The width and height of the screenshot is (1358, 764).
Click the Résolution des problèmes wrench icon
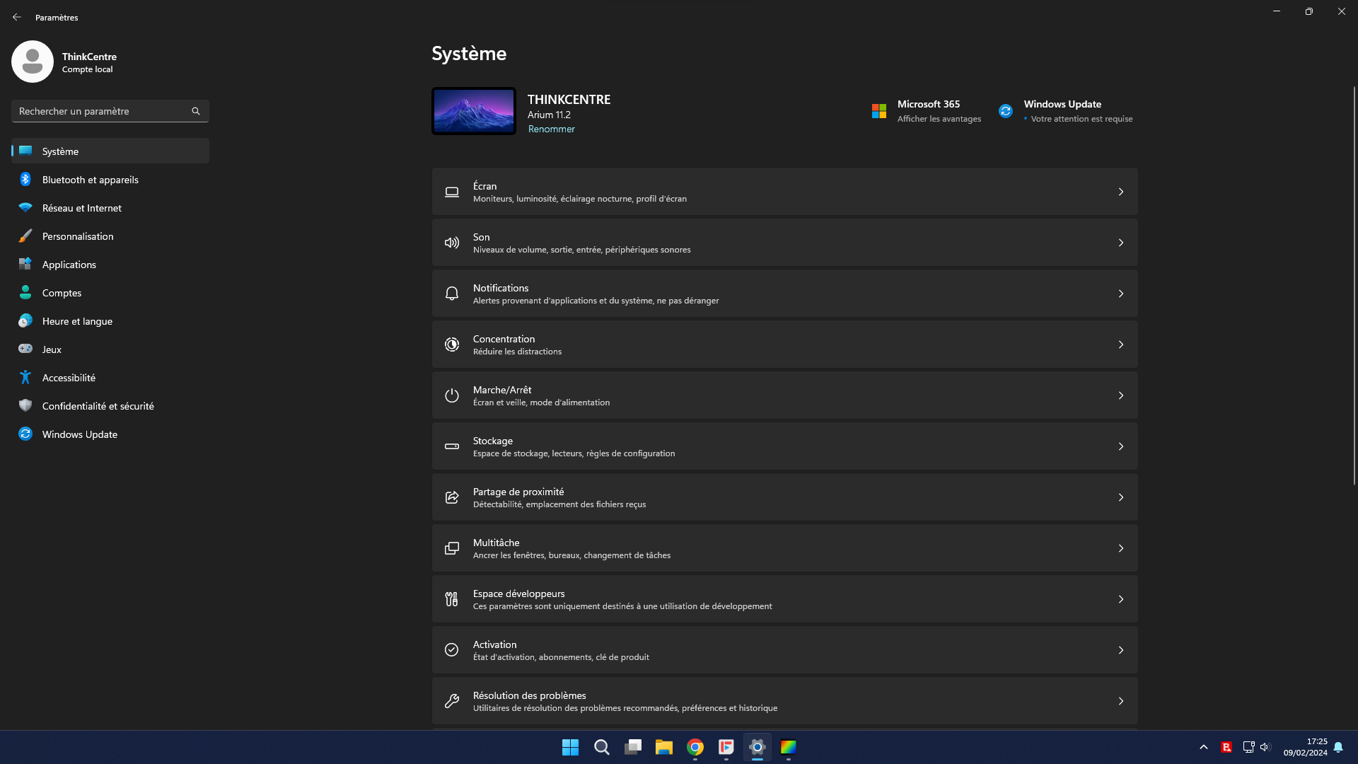[451, 701]
